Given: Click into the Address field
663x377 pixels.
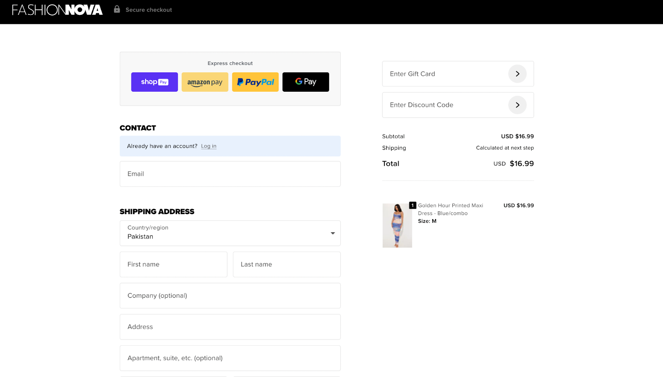Looking at the screenshot, I should (x=230, y=327).
